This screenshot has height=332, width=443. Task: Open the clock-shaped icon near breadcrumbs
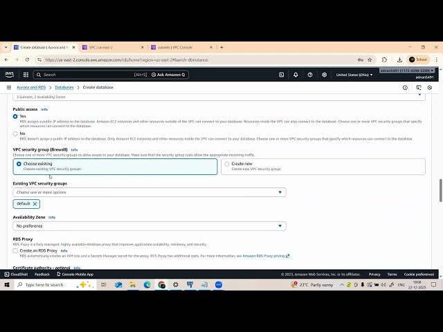tap(430, 88)
